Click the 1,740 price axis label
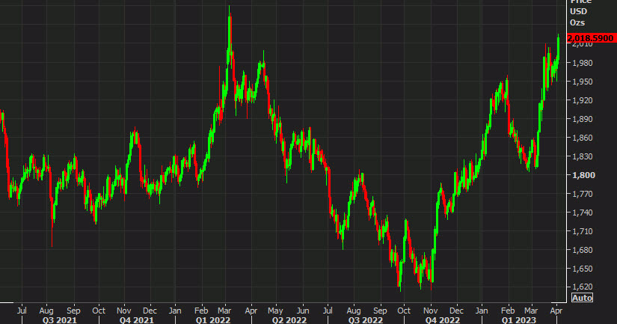 583,213
